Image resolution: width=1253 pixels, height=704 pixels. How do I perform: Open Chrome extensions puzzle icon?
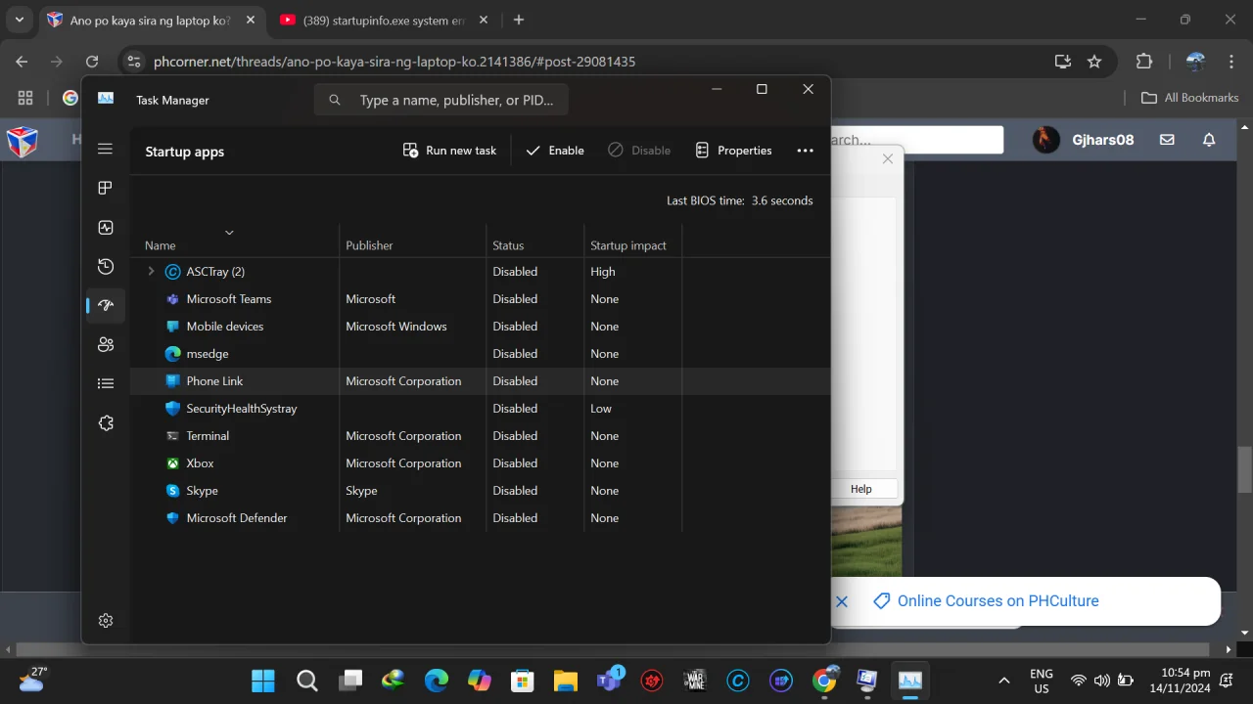point(1143,62)
